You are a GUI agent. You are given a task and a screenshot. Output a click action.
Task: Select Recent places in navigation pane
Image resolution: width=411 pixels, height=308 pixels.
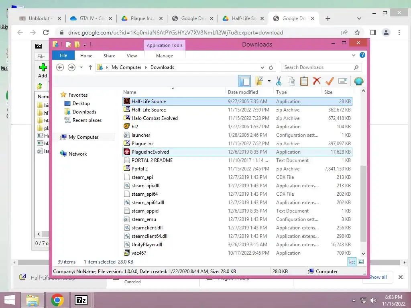click(x=87, y=120)
